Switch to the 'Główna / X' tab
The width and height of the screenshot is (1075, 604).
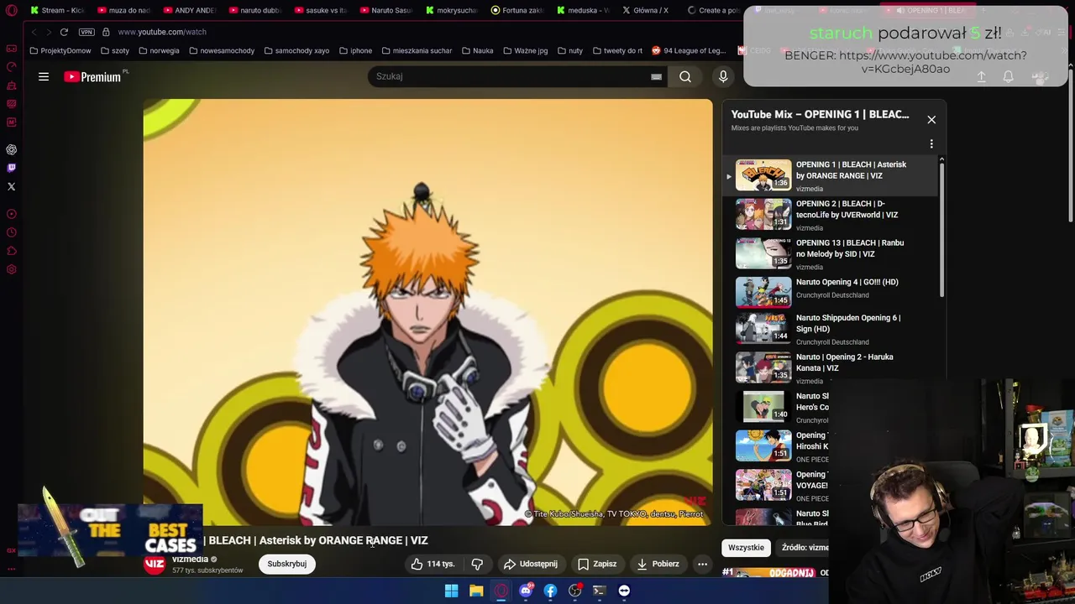(648, 10)
